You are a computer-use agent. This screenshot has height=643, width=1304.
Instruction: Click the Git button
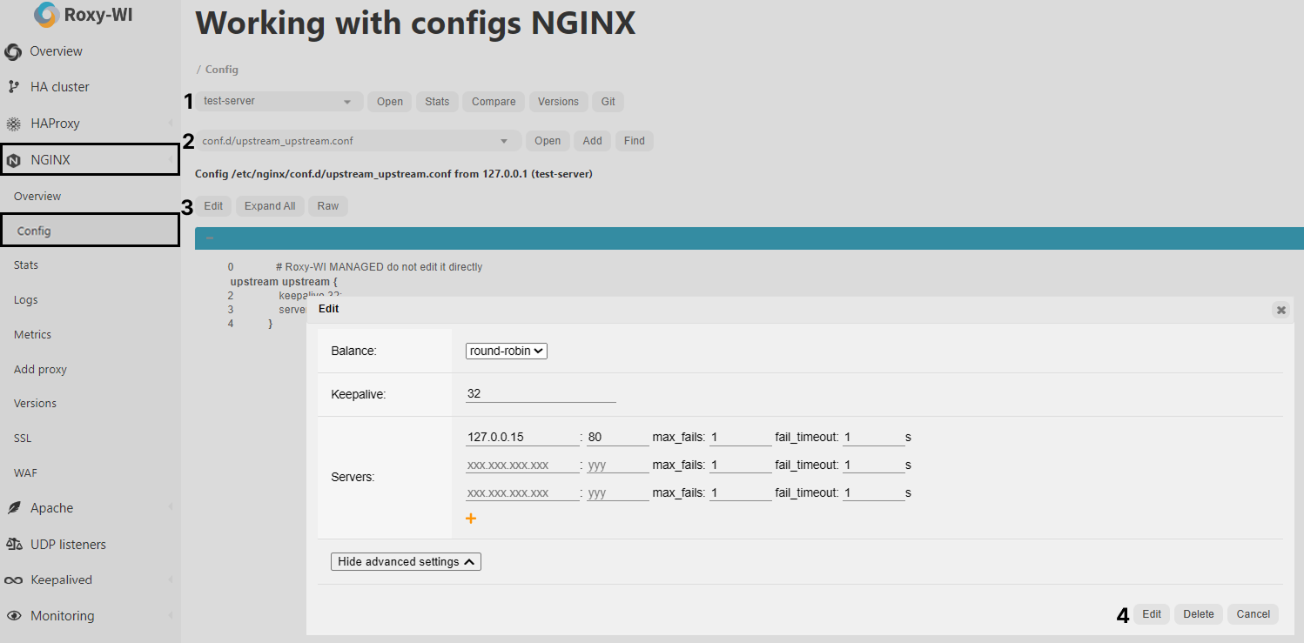608,102
